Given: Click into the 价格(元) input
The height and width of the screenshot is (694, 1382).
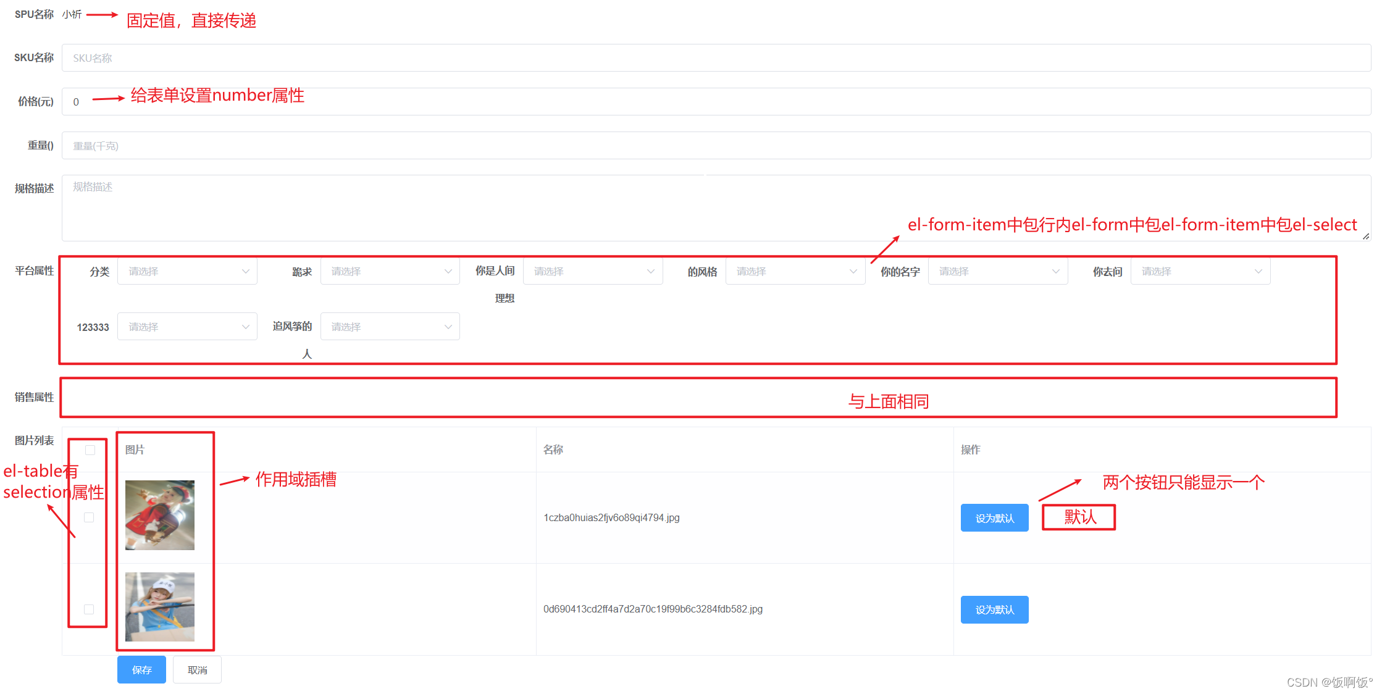Looking at the screenshot, I should (x=716, y=102).
